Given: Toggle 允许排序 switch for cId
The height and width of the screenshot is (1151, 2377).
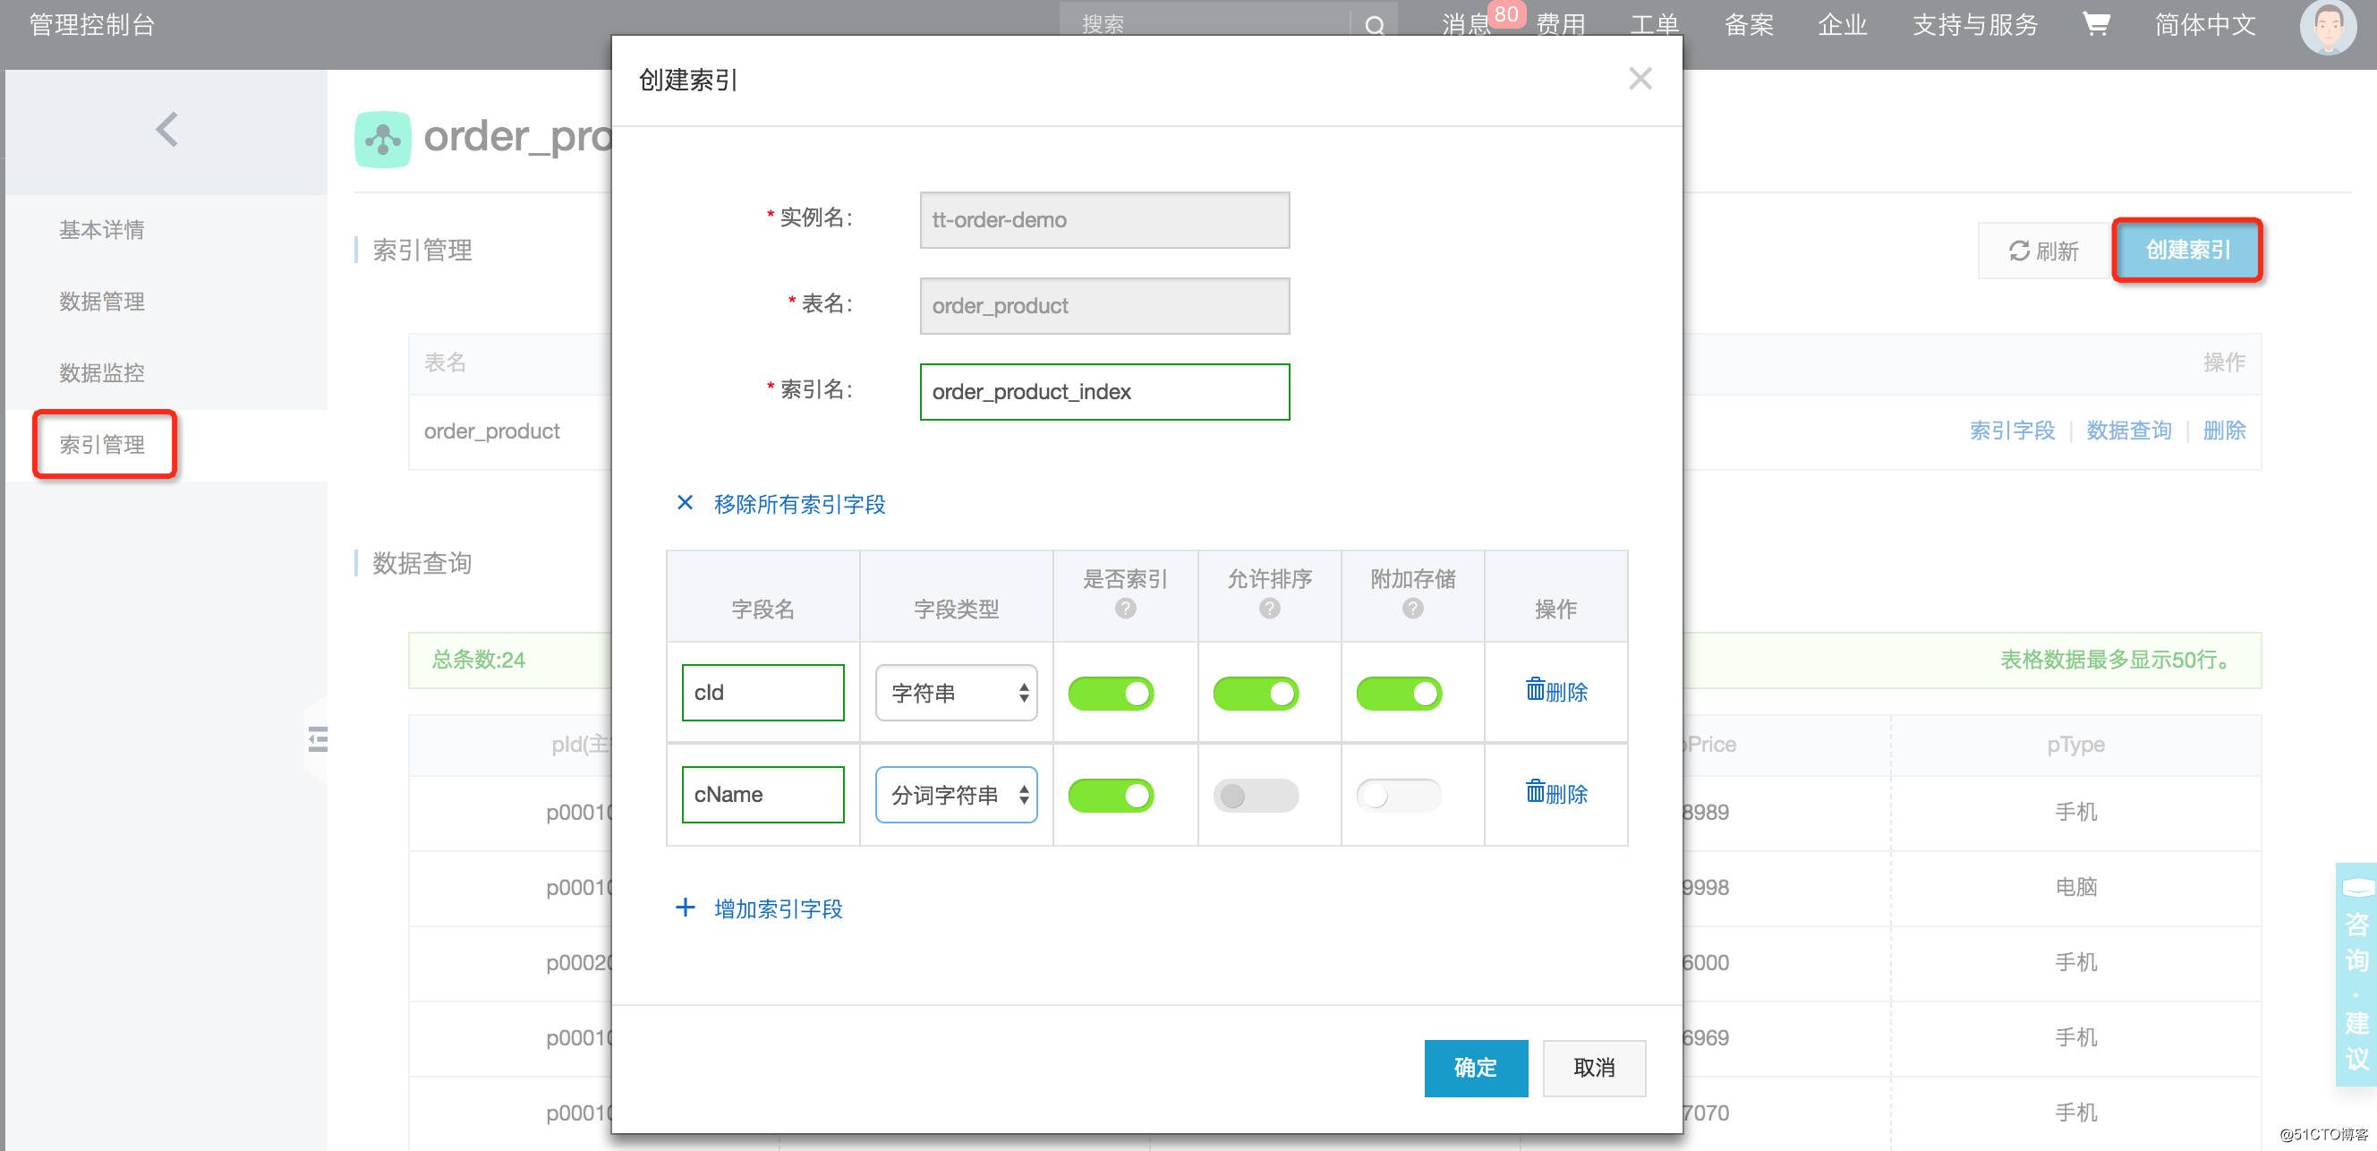Looking at the screenshot, I should click(x=1255, y=693).
